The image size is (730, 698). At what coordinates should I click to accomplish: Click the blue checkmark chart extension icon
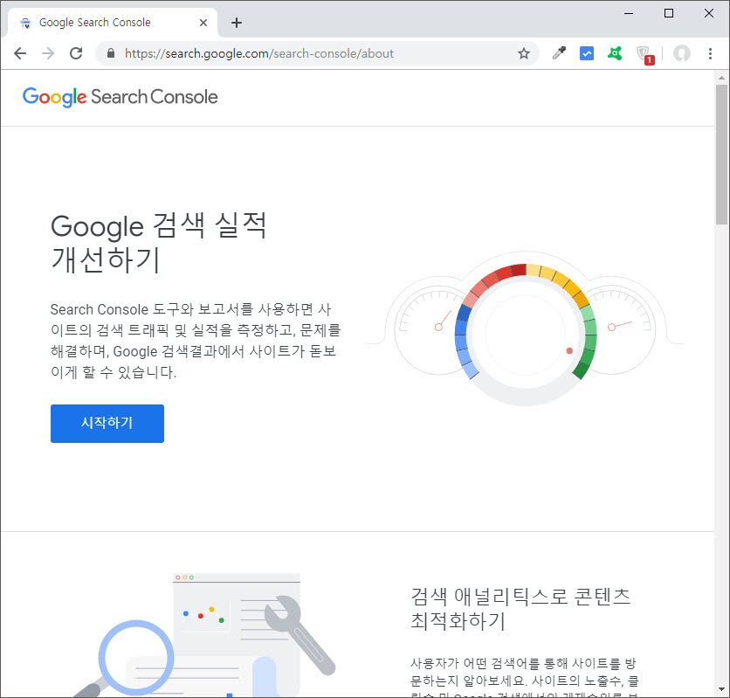[587, 53]
